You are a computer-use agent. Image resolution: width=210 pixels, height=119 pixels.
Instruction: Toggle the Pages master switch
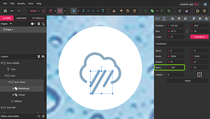pos(33,24)
